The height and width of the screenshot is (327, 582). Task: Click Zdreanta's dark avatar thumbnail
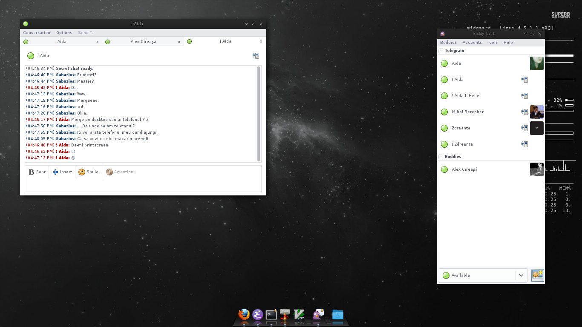pos(537,128)
